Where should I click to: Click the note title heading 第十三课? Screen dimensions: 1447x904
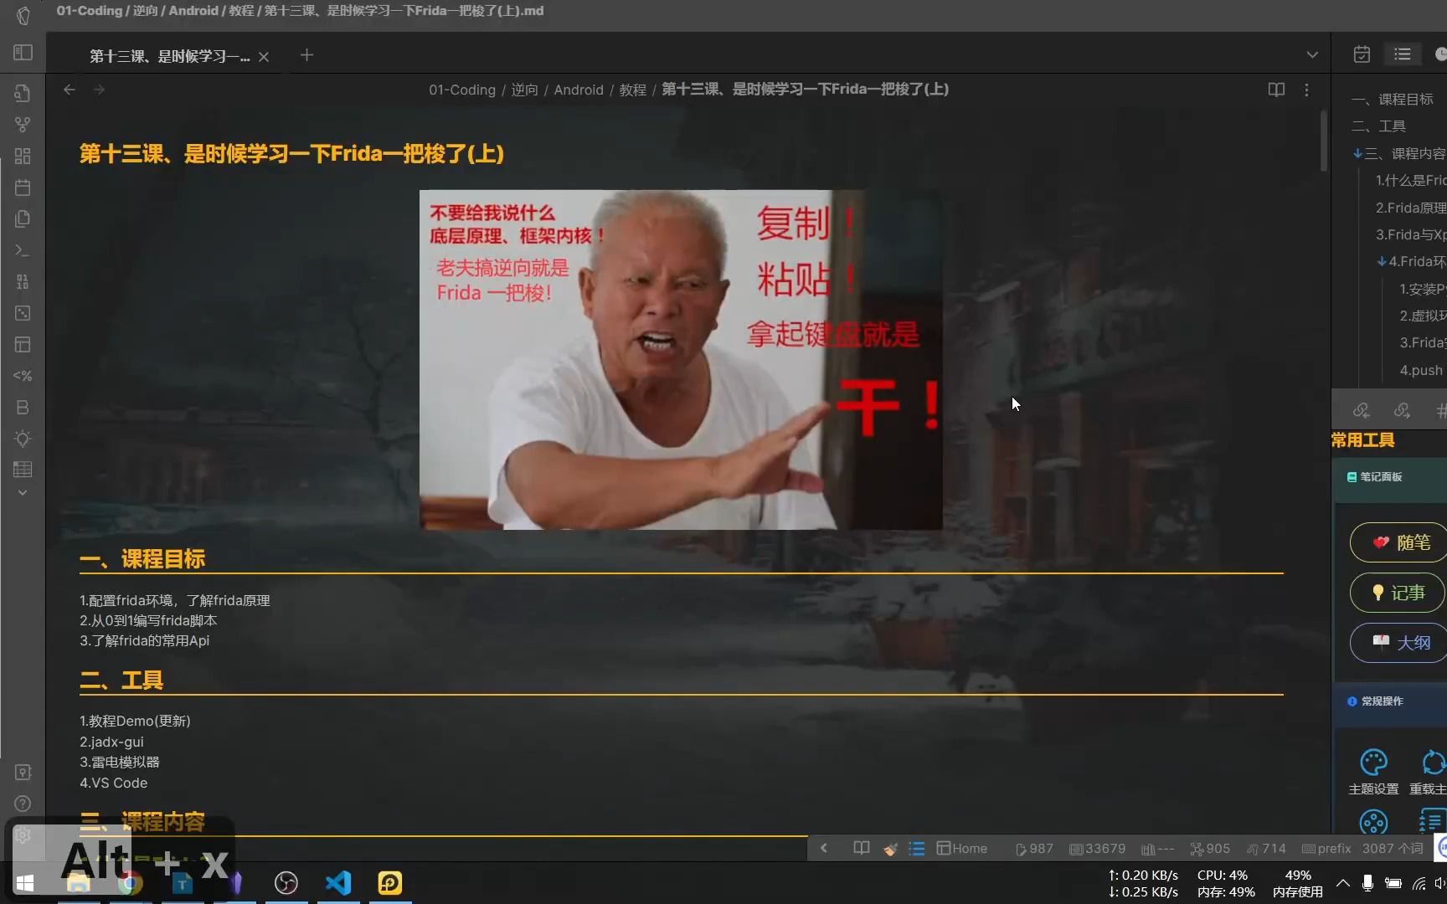[291, 154]
